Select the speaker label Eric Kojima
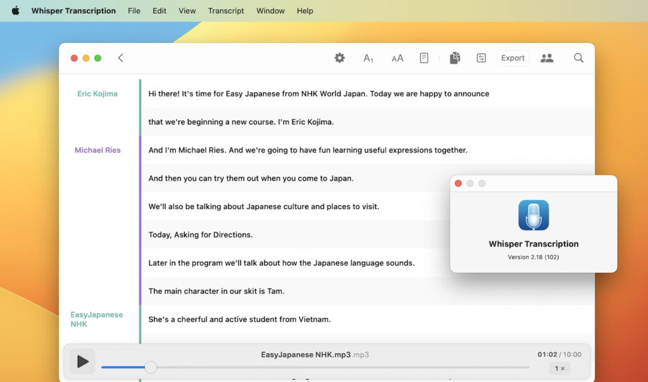Viewport: 648px width, 382px height. tap(97, 93)
